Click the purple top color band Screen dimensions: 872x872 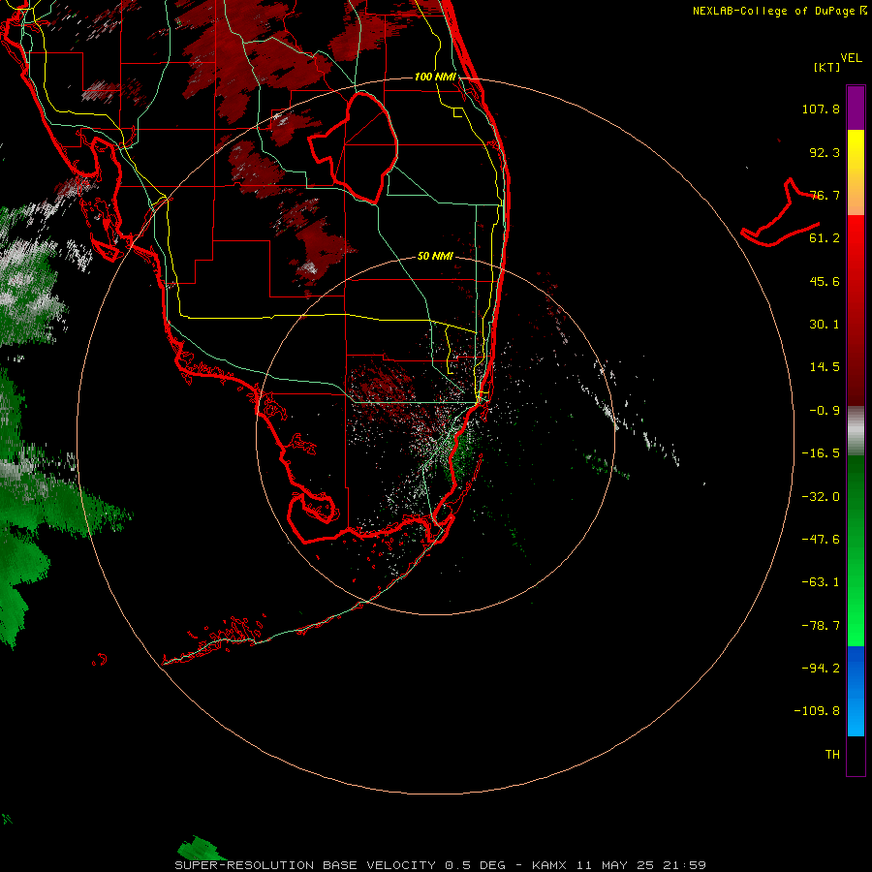[x=856, y=108]
